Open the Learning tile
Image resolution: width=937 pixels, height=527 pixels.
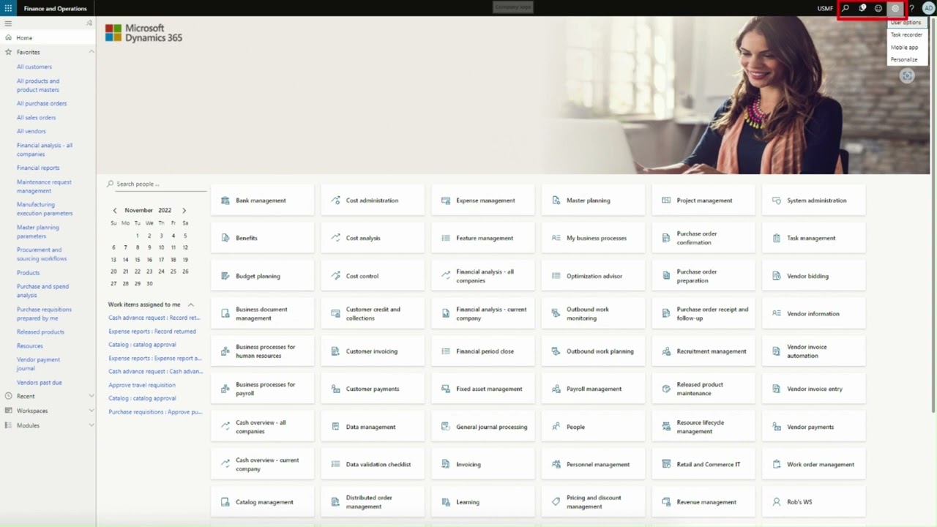pos(483,502)
